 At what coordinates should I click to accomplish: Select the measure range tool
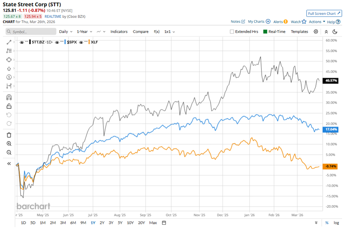coord(9,86)
